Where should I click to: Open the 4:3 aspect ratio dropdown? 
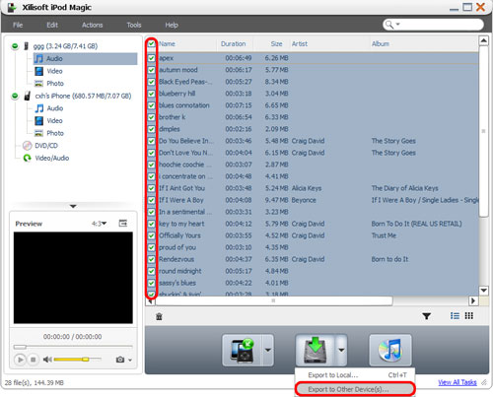click(99, 224)
